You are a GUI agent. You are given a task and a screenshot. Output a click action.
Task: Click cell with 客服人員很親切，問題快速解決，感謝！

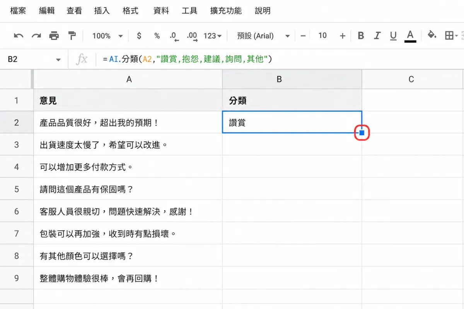point(128,212)
